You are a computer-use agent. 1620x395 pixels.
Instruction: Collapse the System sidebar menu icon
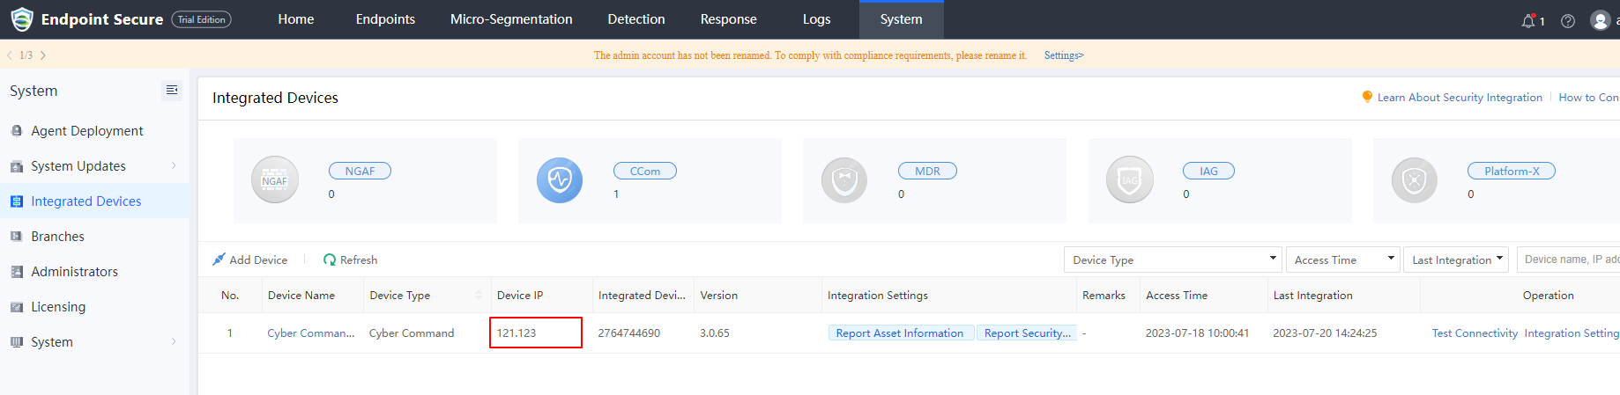pos(172,91)
